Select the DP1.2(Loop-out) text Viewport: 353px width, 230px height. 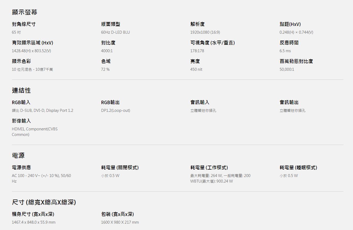(x=116, y=110)
